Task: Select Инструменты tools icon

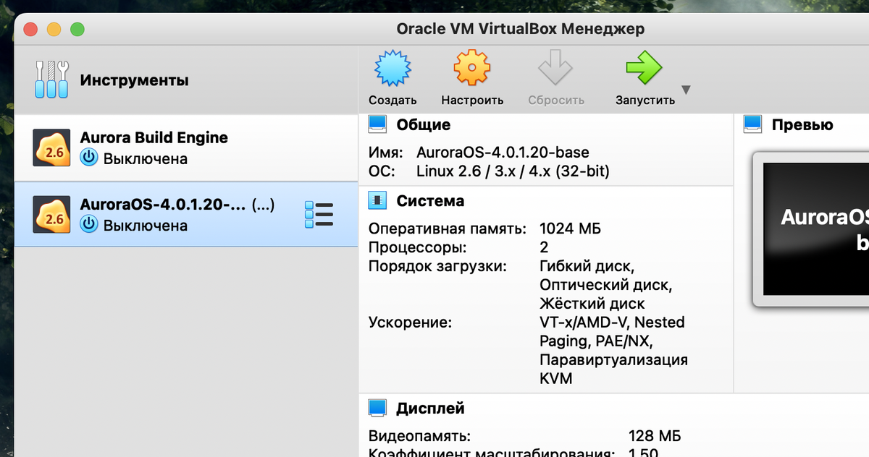Action: point(52,80)
